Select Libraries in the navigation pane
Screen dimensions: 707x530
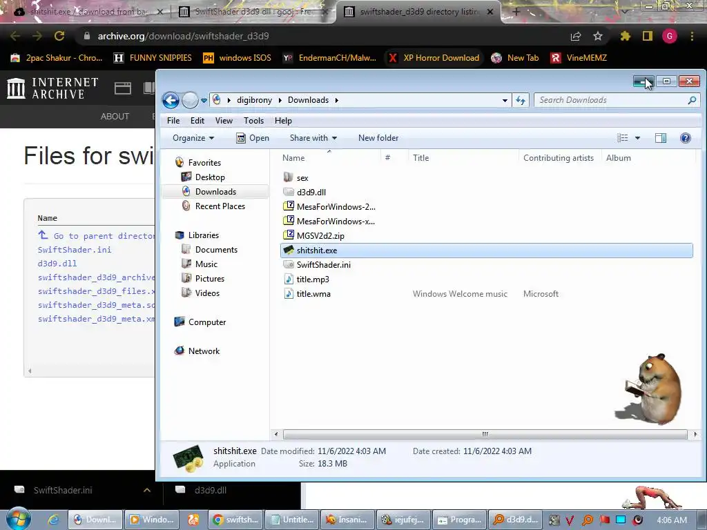pos(204,235)
